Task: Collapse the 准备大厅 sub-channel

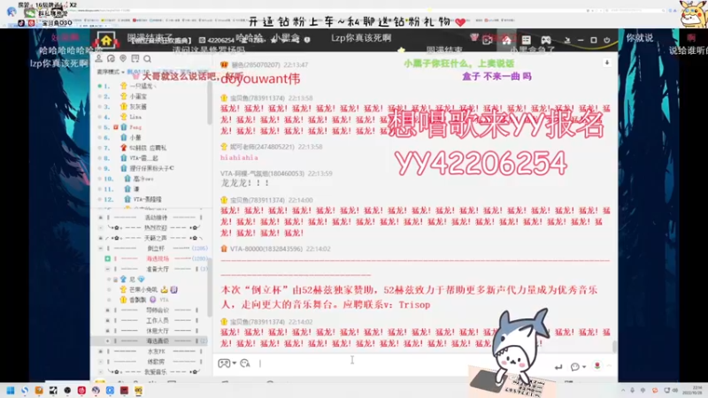Action: [x=107, y=269]
